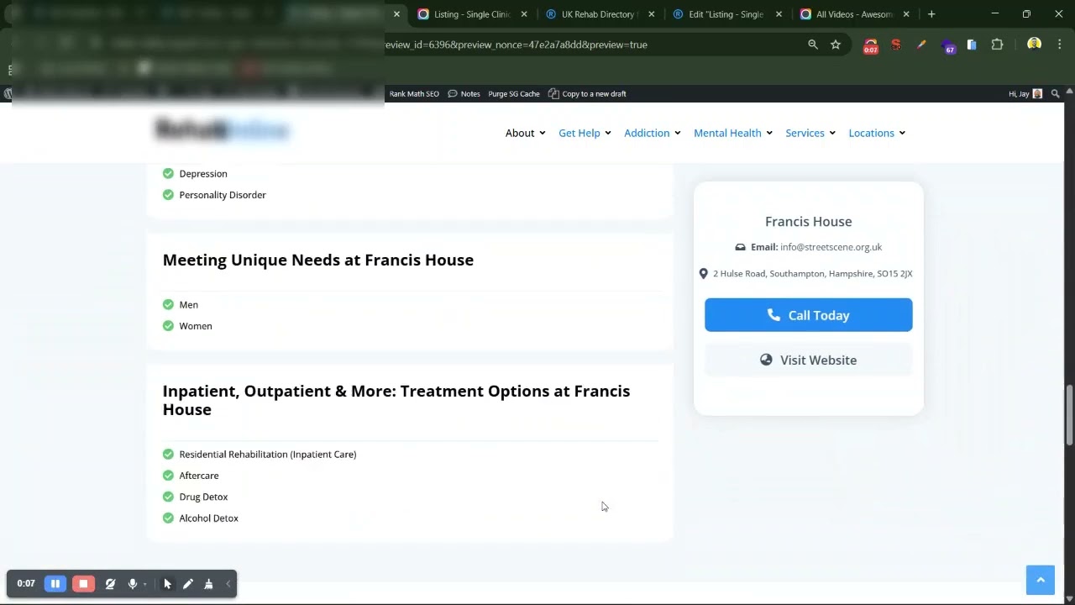Toggle the webcam in the recording toolbar
The height and width of the screenshot is (605, 1075).
pos(110,584)
